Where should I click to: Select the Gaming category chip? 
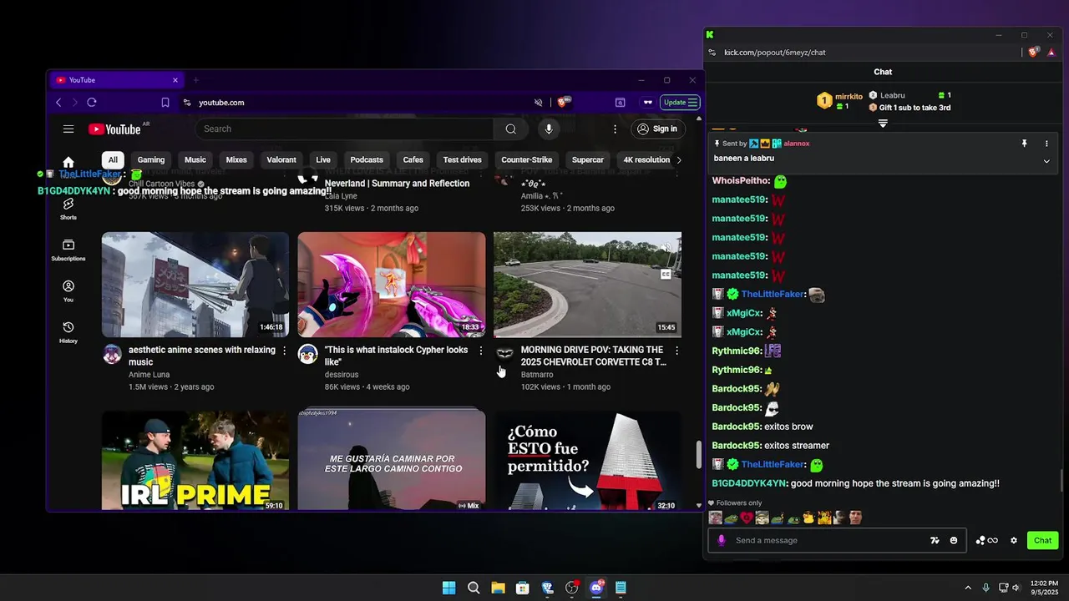tap(151, 159)
